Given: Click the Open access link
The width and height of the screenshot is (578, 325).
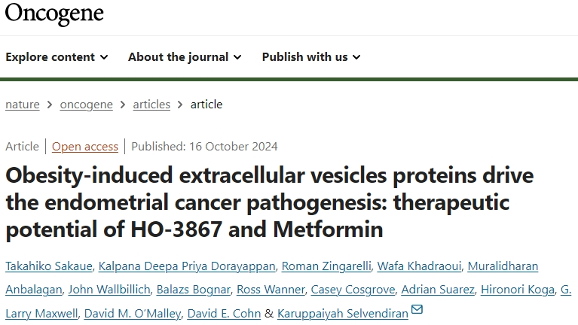Looking at the screenshot, I should pyautogui.click(x=85, y=146).
